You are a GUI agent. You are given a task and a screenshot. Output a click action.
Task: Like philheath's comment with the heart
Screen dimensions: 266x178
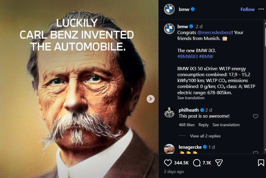255,117
